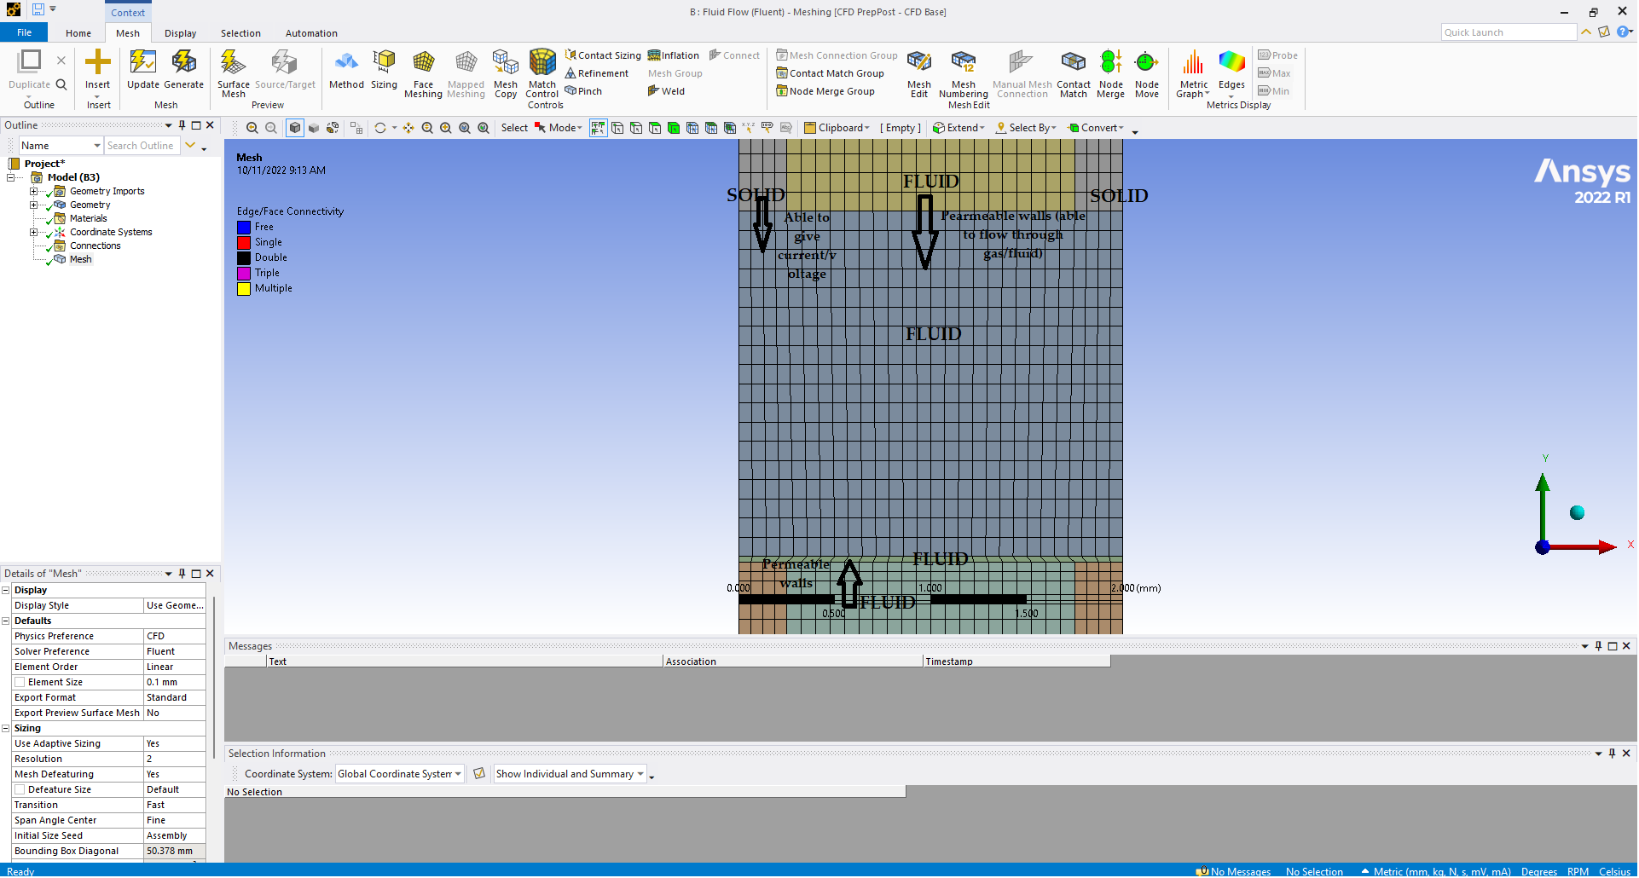Screen dimensions: 1639x878
Task: Open the File menu
Action: [25, 32]
